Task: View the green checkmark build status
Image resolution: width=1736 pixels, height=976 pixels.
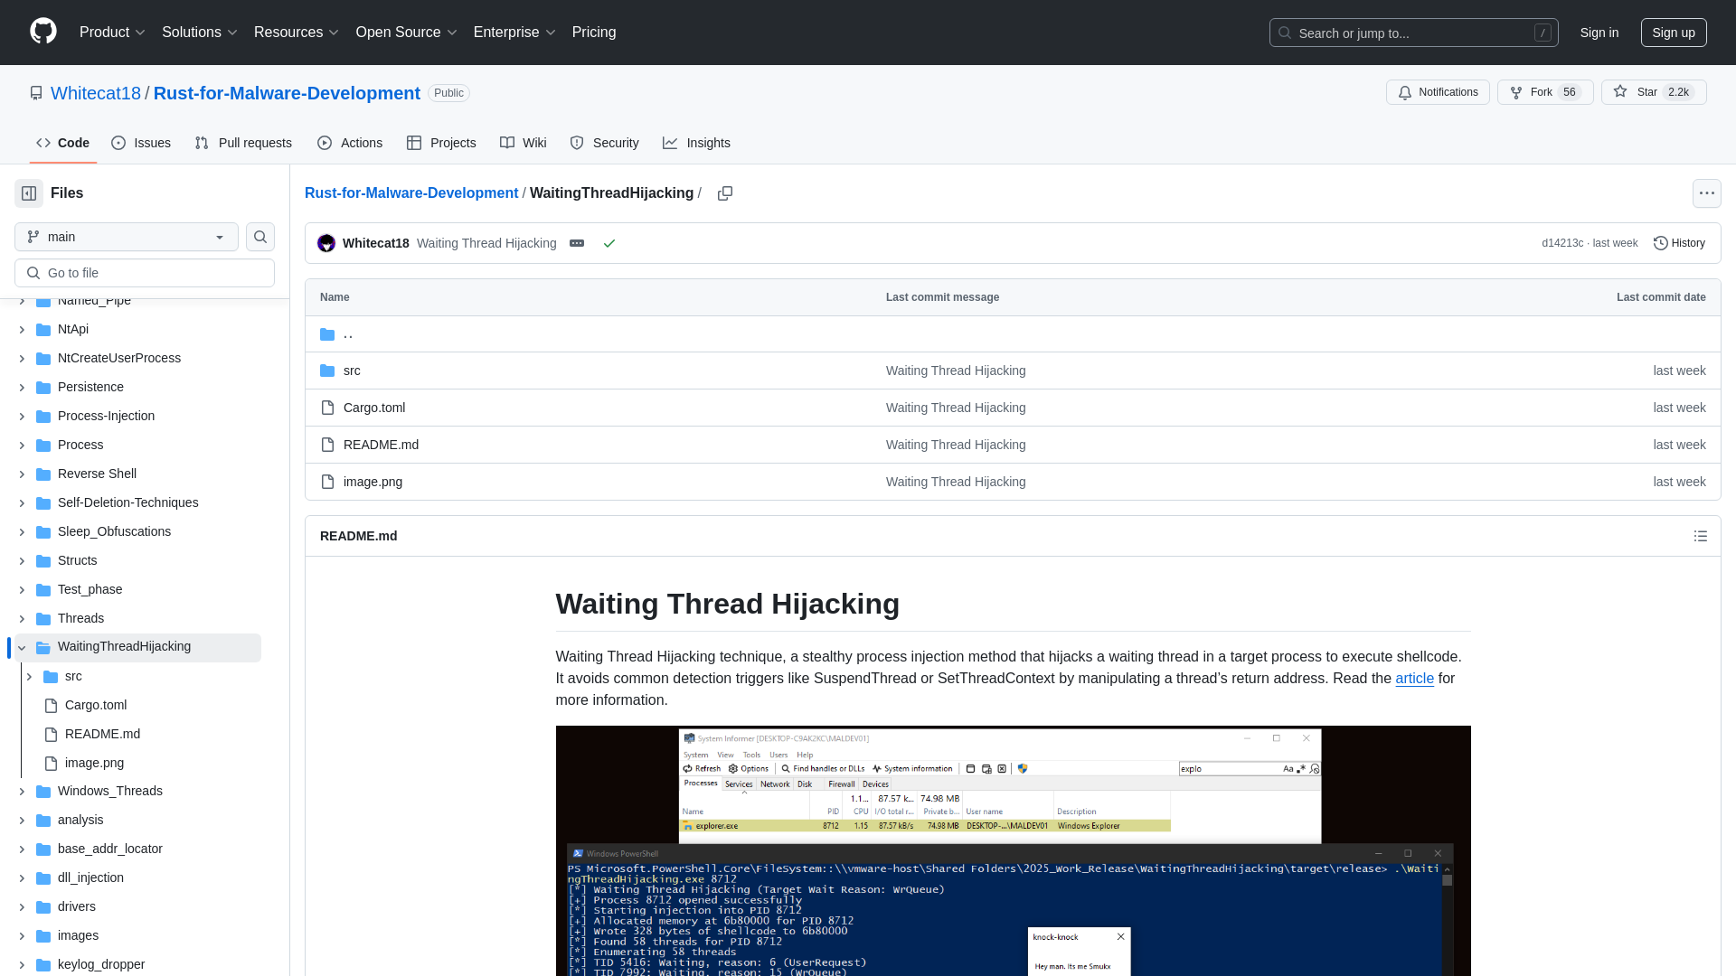Action: 609,243
